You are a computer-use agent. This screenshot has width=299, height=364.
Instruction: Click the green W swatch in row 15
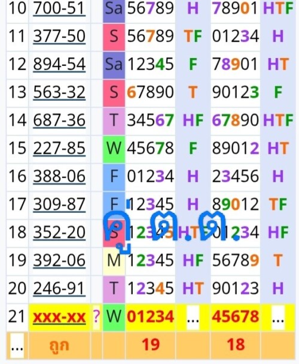coord(114,149)
